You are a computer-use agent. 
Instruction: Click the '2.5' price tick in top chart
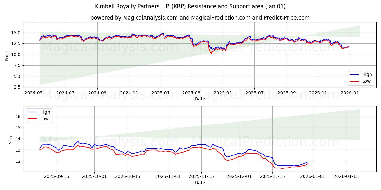point(17,87)
